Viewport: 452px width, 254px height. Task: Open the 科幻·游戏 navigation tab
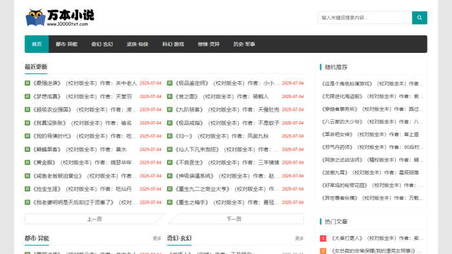point(173,44)
